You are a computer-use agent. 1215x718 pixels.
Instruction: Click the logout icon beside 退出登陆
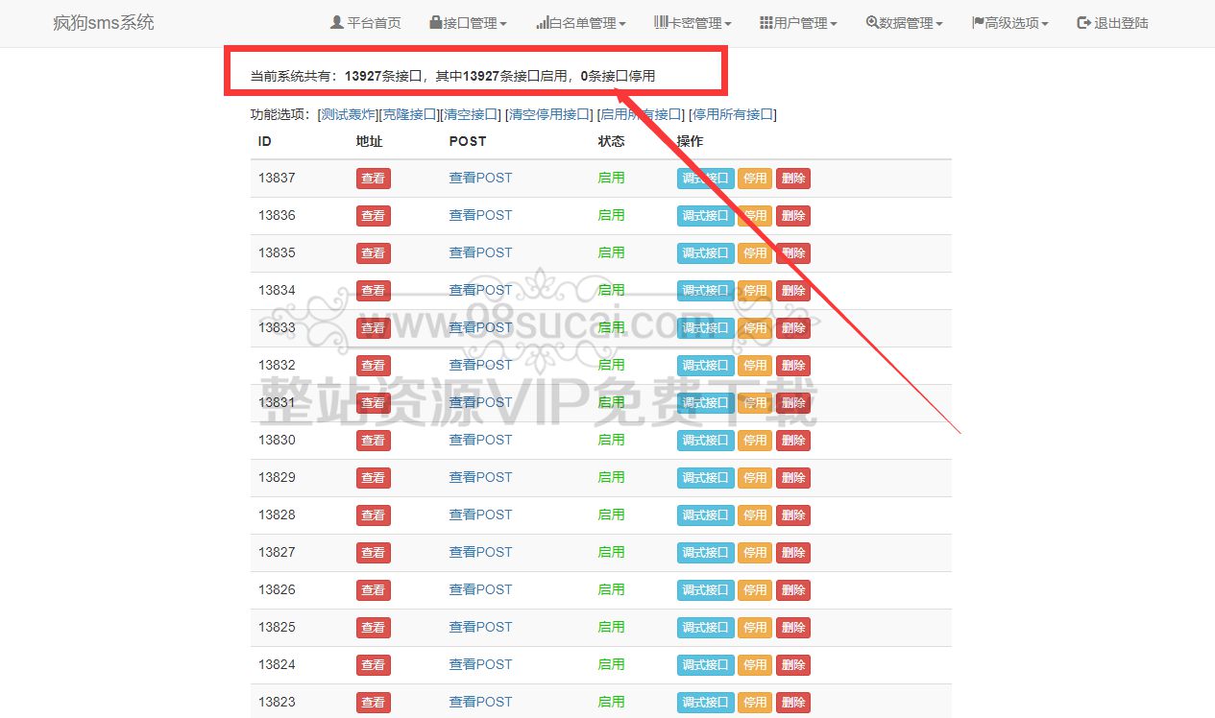[1083, 23]
